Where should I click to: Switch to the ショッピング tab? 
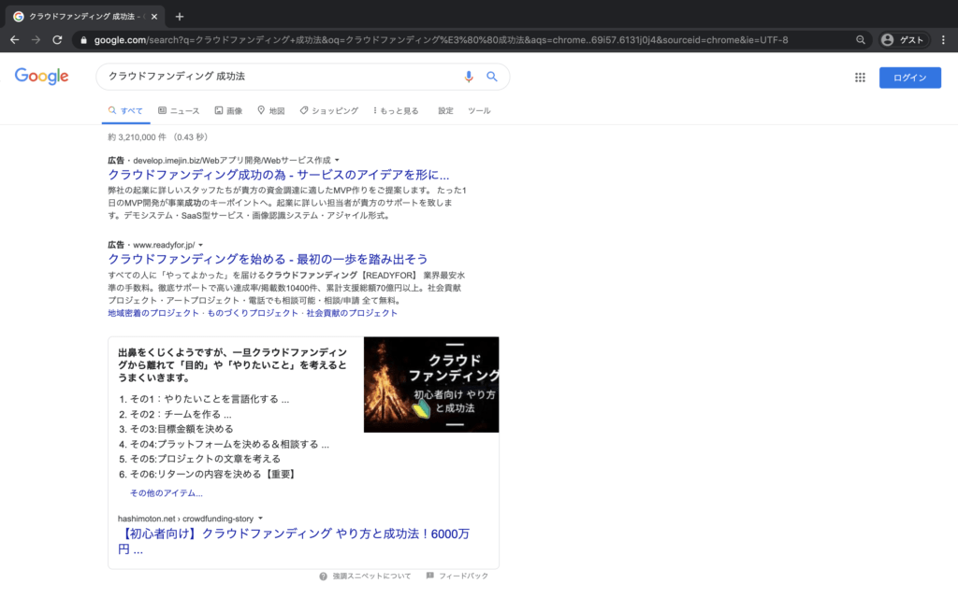[328, 111]
